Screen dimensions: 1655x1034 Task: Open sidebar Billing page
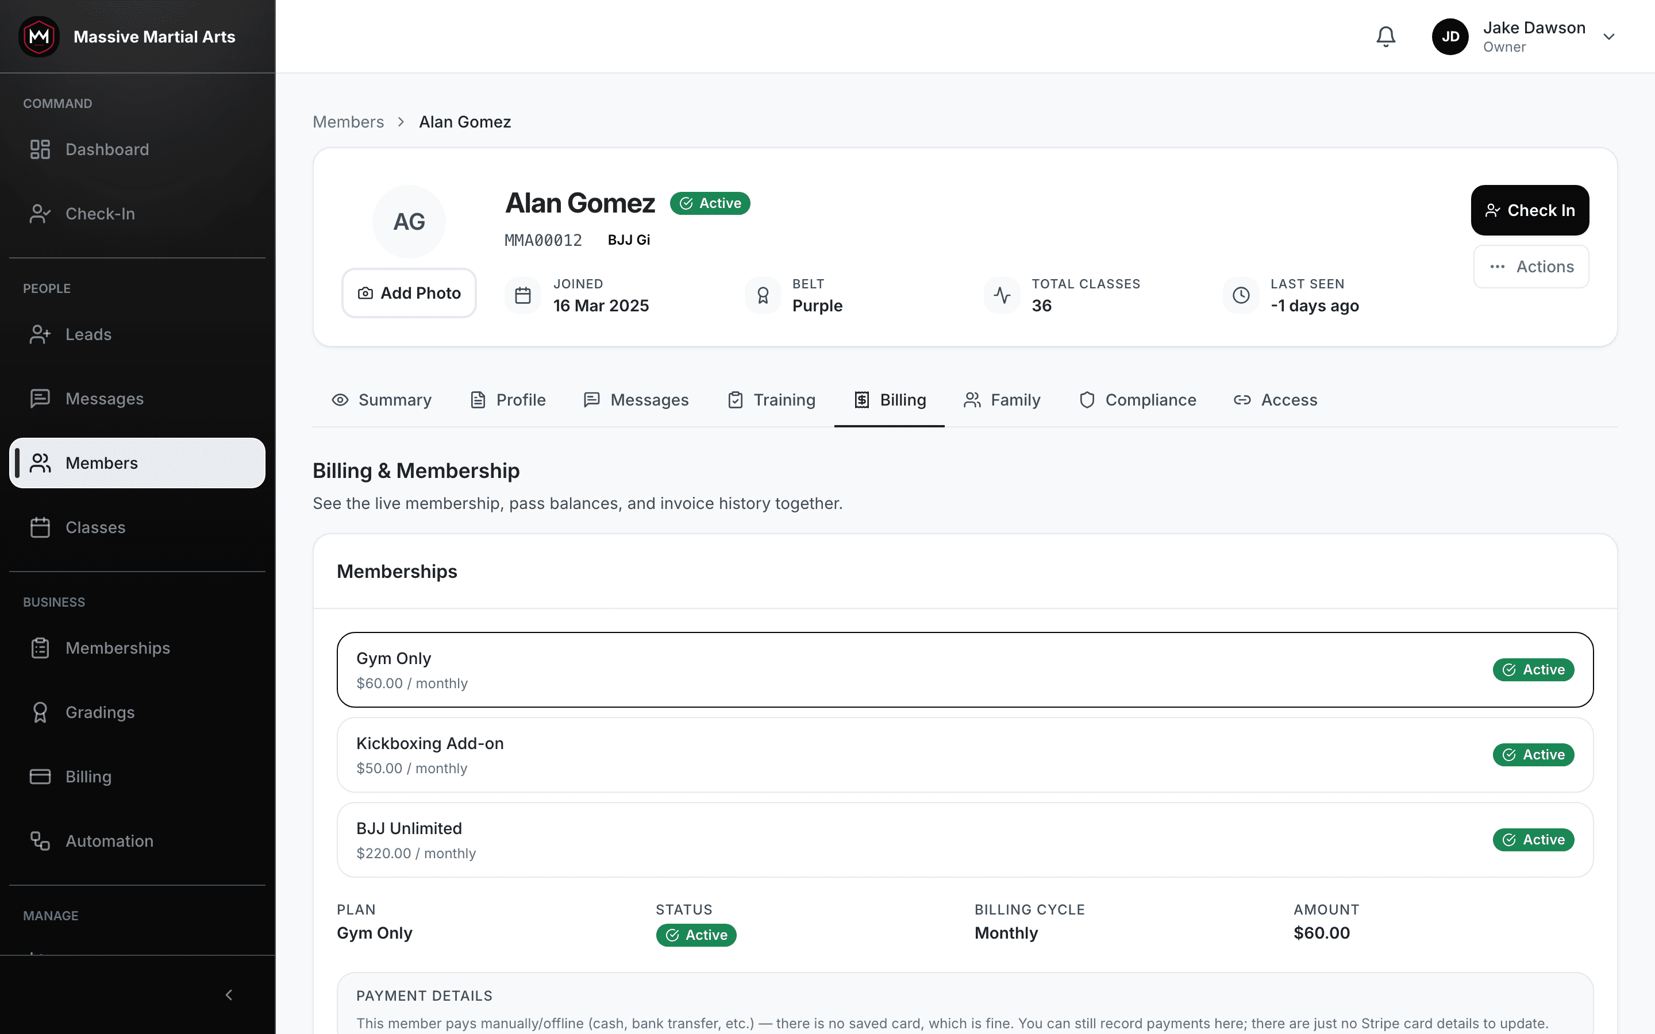click(137, 776)
